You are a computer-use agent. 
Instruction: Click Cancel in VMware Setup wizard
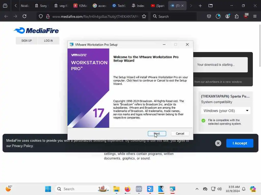pos(180,134)
